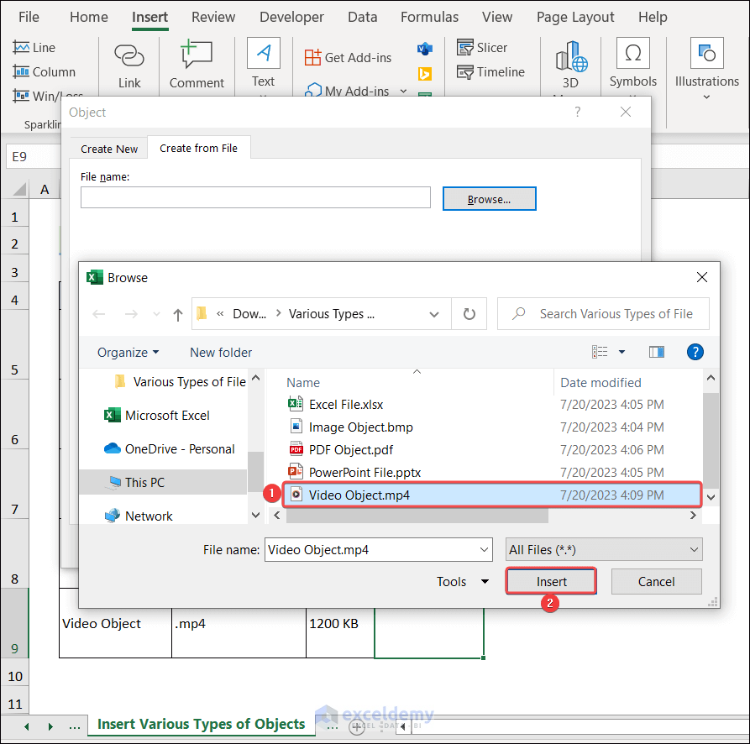Open the Text group icon
The height and width of the screenshot is (744, 750).
click(263, 53)
